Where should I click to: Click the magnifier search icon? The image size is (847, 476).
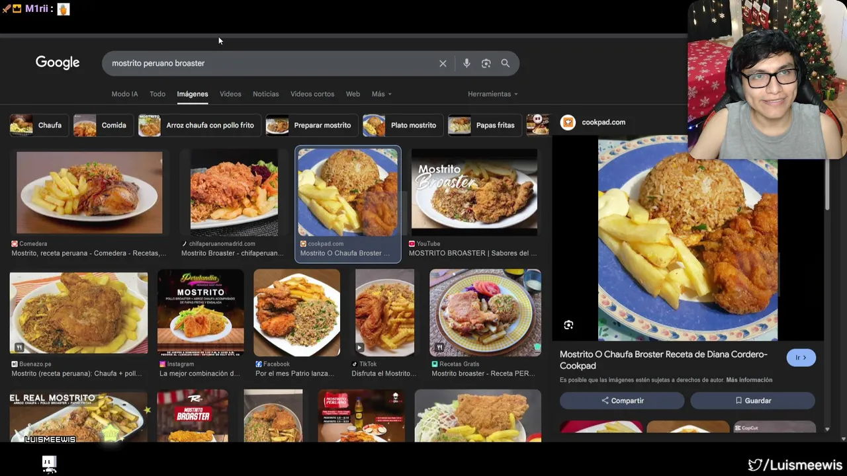(x=506, y=63)
